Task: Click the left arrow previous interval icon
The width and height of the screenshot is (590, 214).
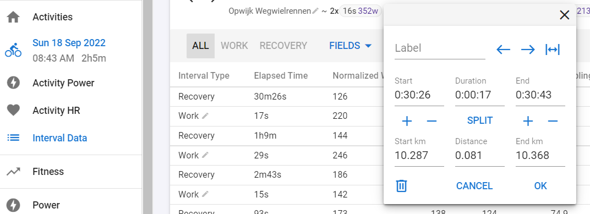Action: (503, 50)
